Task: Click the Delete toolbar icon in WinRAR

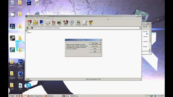Action: (x=54, y=23)
